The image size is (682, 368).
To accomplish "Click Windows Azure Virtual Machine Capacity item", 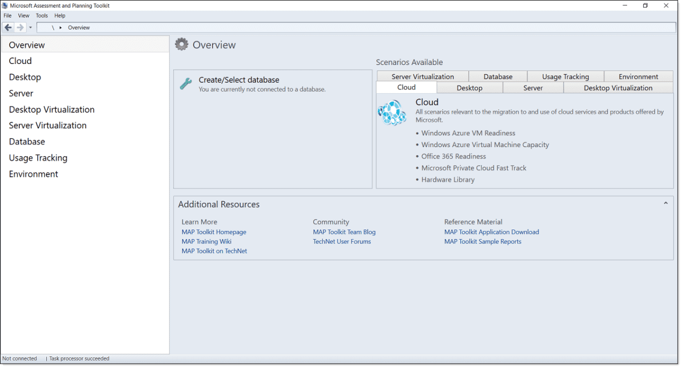I will pyautogui.click(x=485, y=145).
